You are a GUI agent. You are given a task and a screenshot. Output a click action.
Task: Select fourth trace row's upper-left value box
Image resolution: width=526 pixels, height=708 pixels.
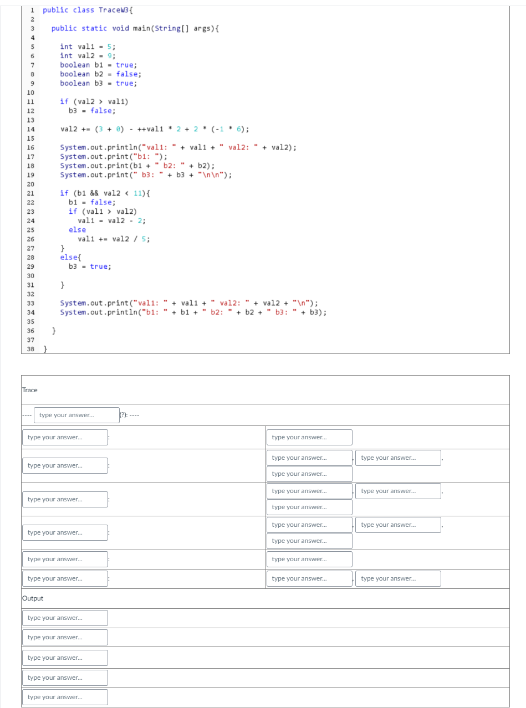[309, 525]
